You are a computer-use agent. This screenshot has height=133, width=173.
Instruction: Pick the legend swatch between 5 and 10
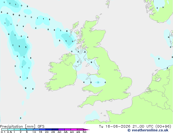point(30,129)
